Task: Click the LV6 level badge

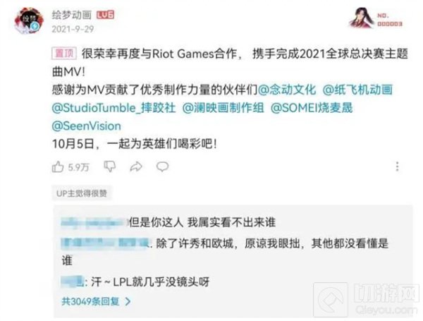Action: pyautogui.click(x=105, y=15)
